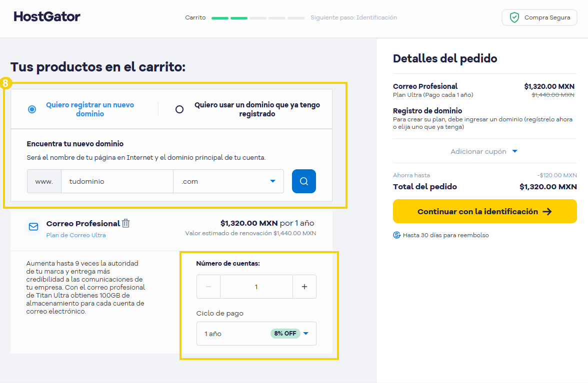Open the .com domain extension dropdown
The height and width of the screenshot is (383, 588).
pyautogui.click(x=228, y=181)
